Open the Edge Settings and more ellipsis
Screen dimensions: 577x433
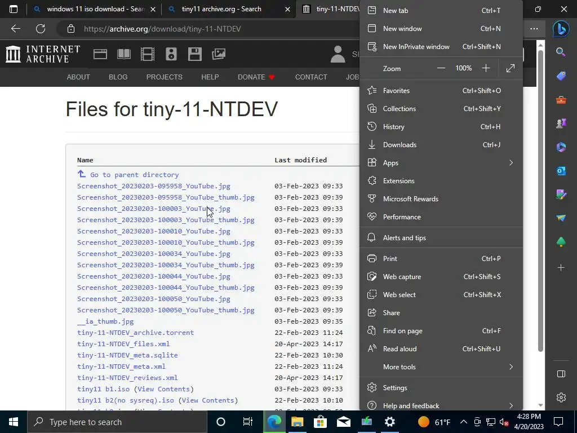click(534, 29)
